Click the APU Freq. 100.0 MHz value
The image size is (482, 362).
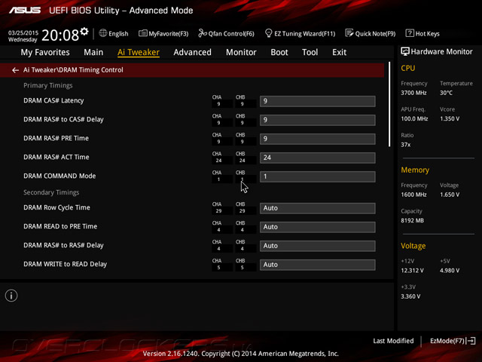[414, 118]
